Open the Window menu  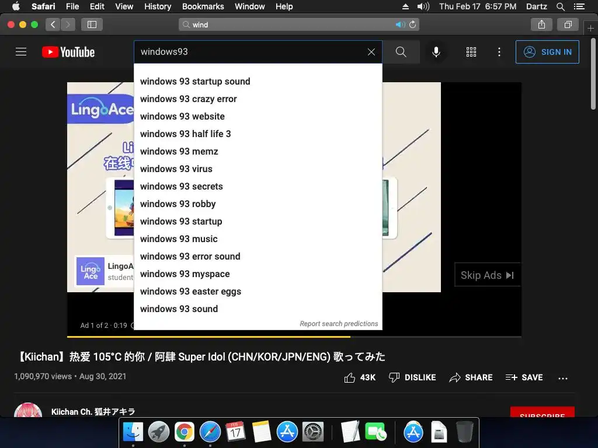click(250, 6)
